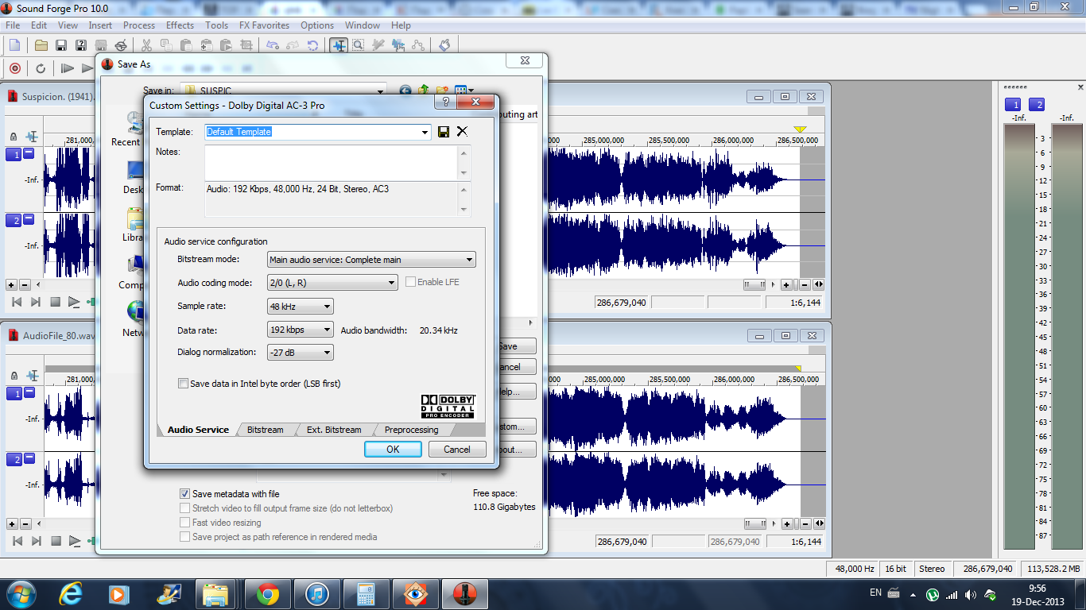This screenshot has height=610, width=1086.
Task: Uncheck Save metadata with file
Action: coord(185,494)
